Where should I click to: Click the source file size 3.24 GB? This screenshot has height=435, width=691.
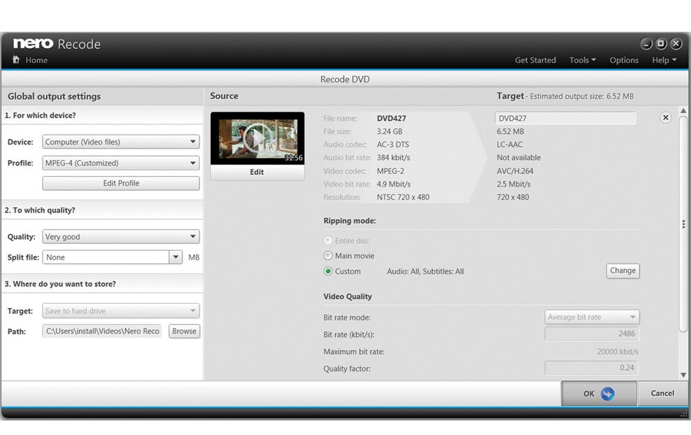[389, 131]
